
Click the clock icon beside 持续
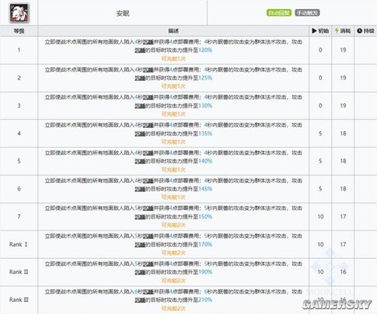click(x=360, y=31)
